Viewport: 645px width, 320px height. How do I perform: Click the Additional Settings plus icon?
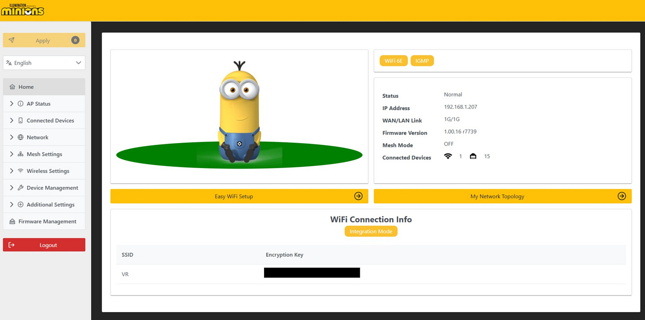tap(20, 204)
